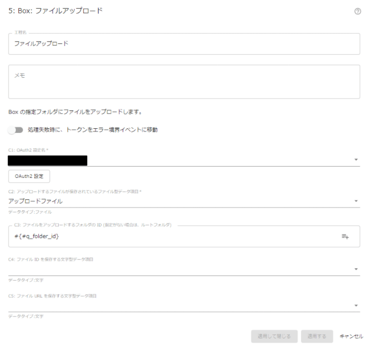
Task: Click into the メモ text area
Action: (184, 82)
